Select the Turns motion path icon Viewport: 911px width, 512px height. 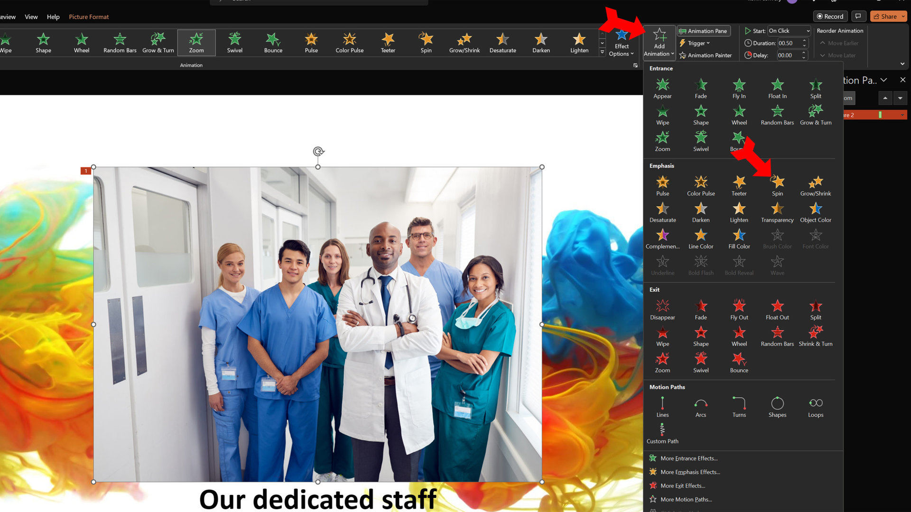(739, 403)
